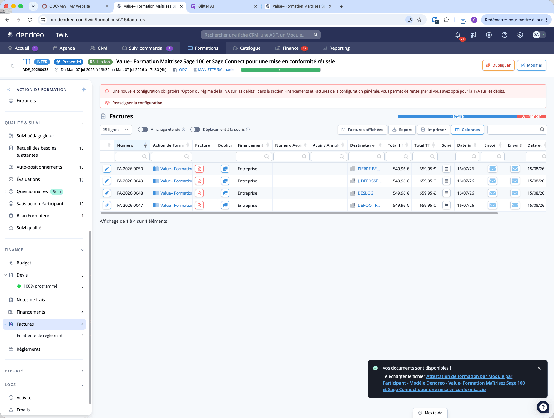Open suivi calendar for invoice FA-2026-0047
Screen dimensions: 554x418
[446, 205]
